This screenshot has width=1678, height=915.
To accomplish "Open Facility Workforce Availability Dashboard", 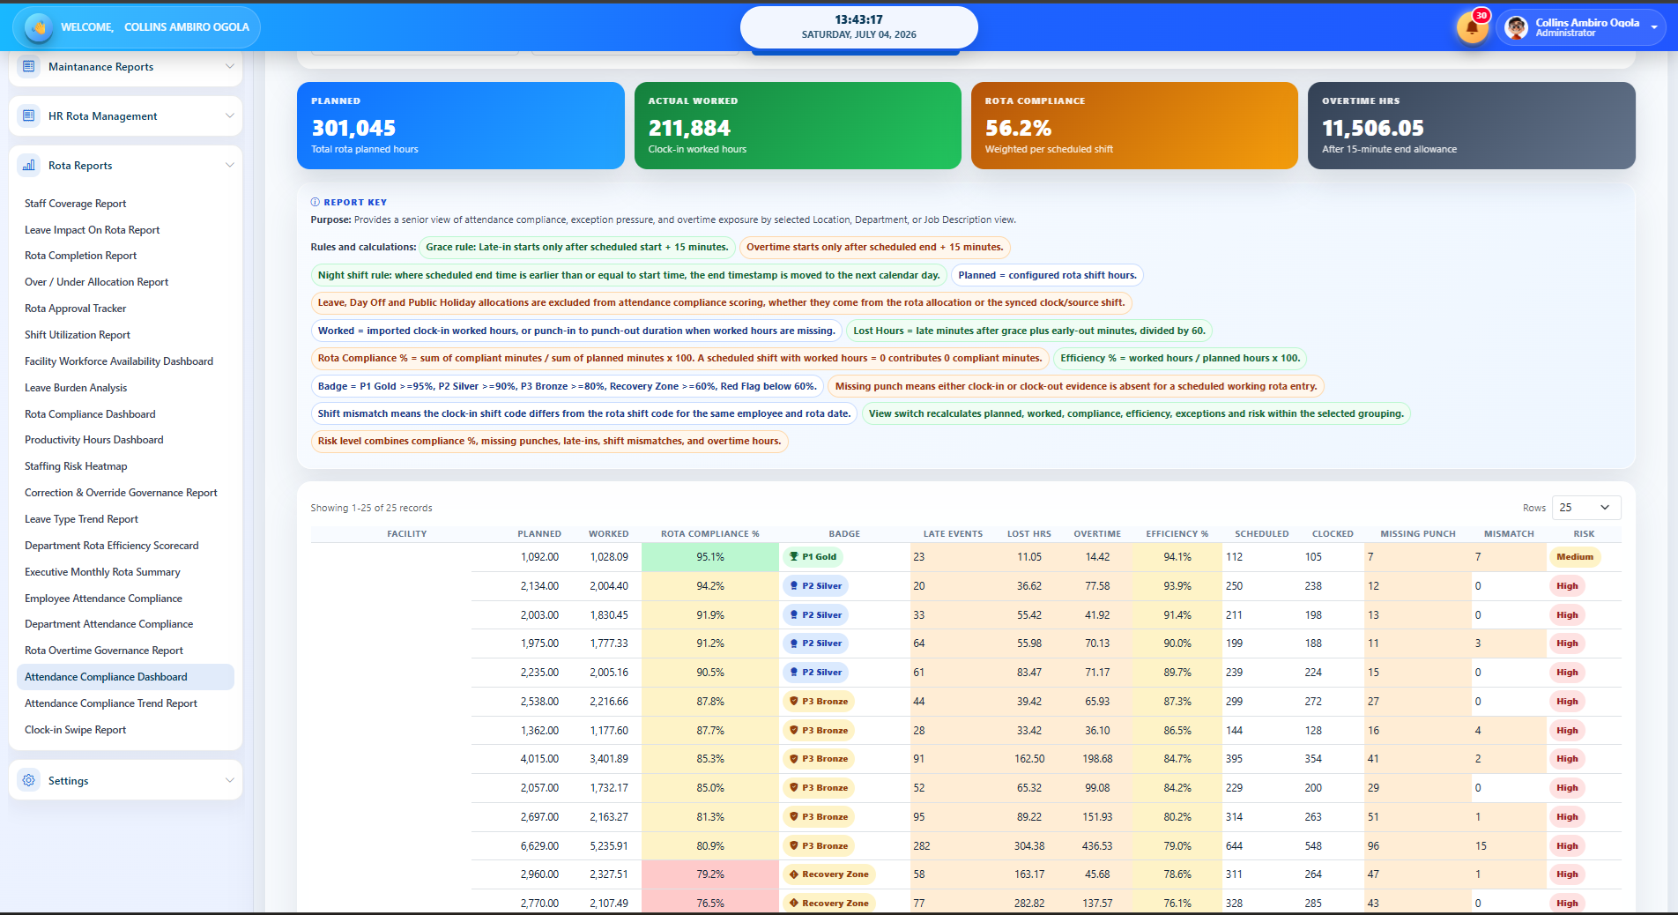I will click(x=119, y=361).
